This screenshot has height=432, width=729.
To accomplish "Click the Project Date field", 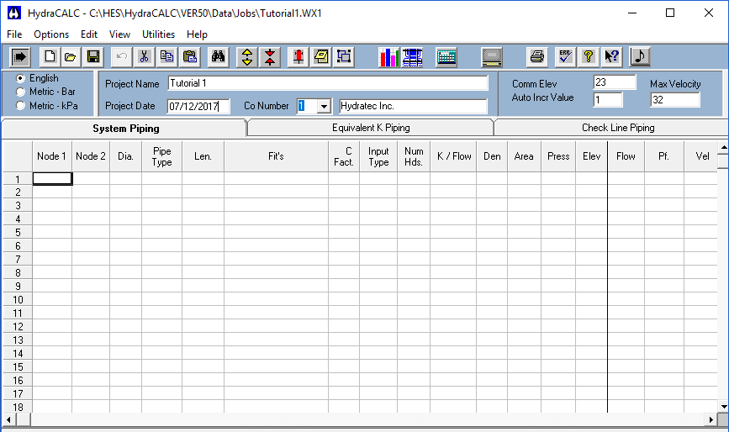I will tap(198, 107).
